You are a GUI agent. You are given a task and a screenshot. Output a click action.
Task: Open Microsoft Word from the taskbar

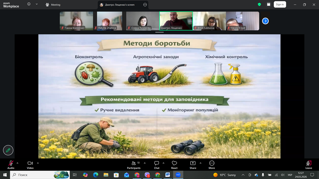pos(168,175)
